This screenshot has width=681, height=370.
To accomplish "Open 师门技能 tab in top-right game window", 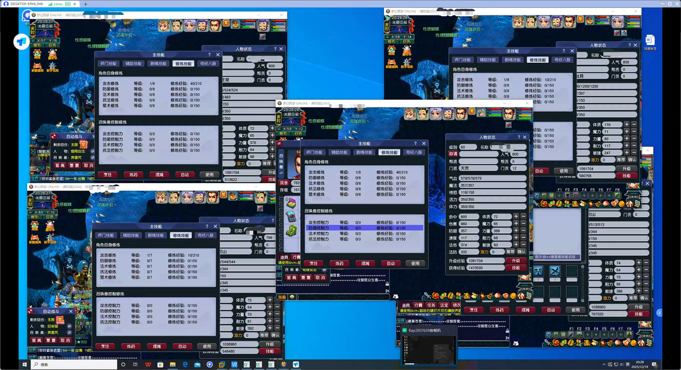I will tap(462, 60).
